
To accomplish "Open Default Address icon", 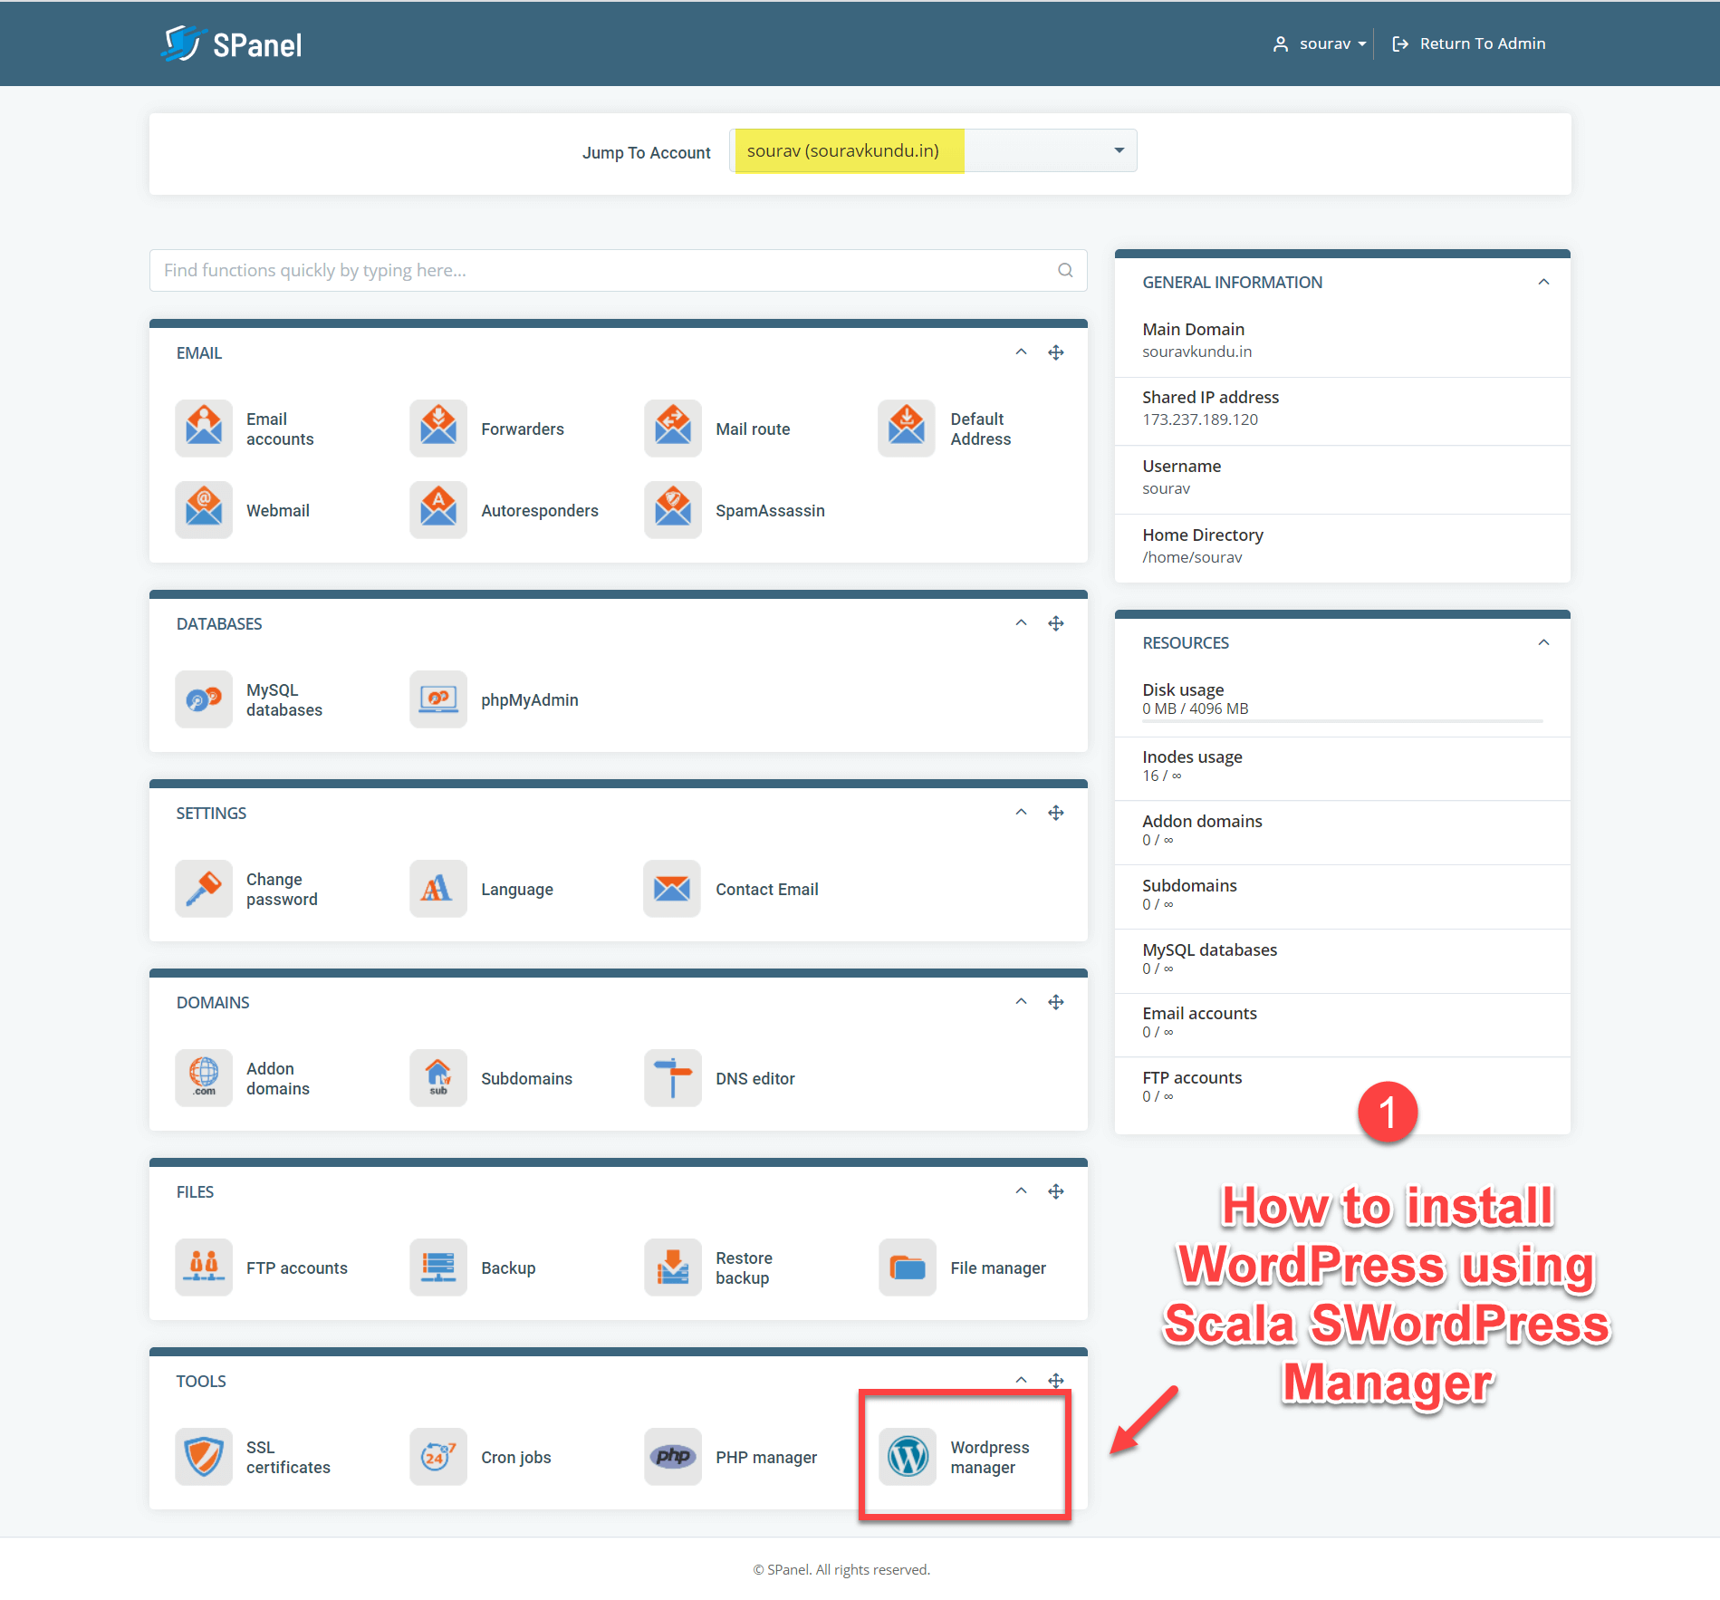I will 907,429.
